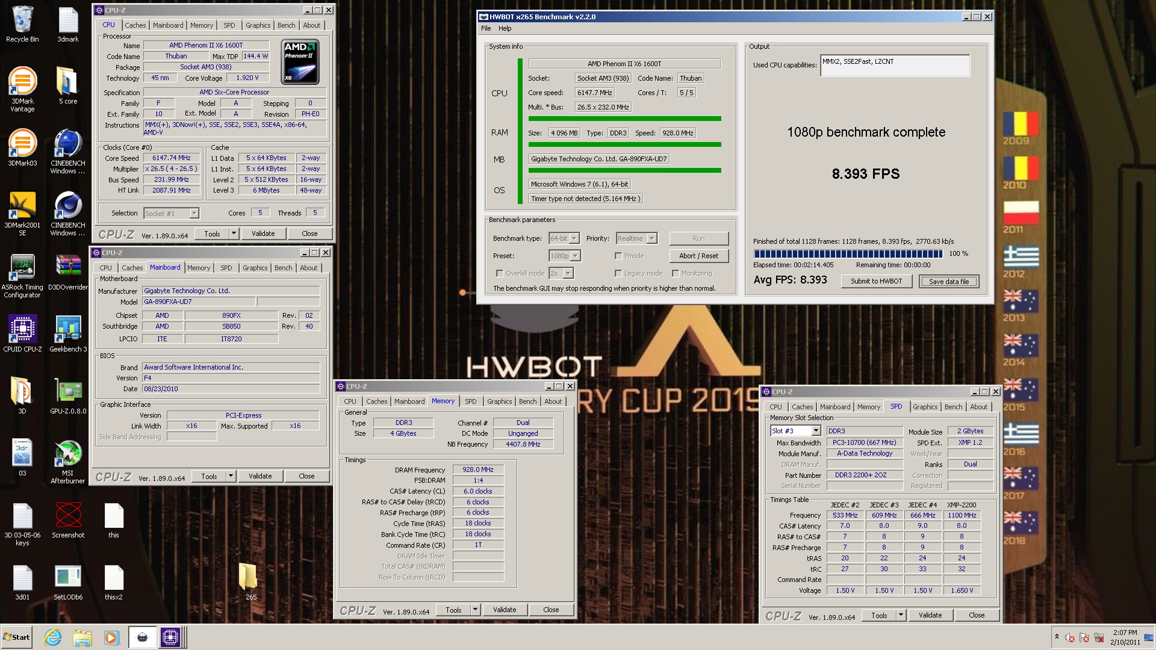Screen dimensions: 1156x650
Task: Launch D3DOverrider shortcut
Action: click(68, 272)
